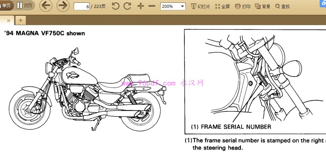This screenshot has height=164, width=326.
Task: Change the background (背景)
Action: [263, 7]
